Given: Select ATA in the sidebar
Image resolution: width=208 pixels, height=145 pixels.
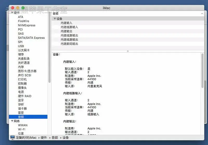Looking at the screenshot, I should (21, 17).
